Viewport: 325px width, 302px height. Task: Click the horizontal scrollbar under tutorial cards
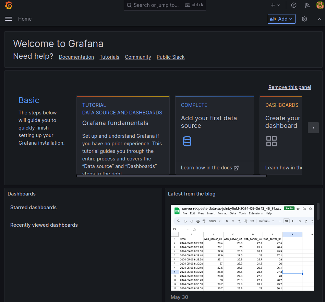tap(171, 176)
